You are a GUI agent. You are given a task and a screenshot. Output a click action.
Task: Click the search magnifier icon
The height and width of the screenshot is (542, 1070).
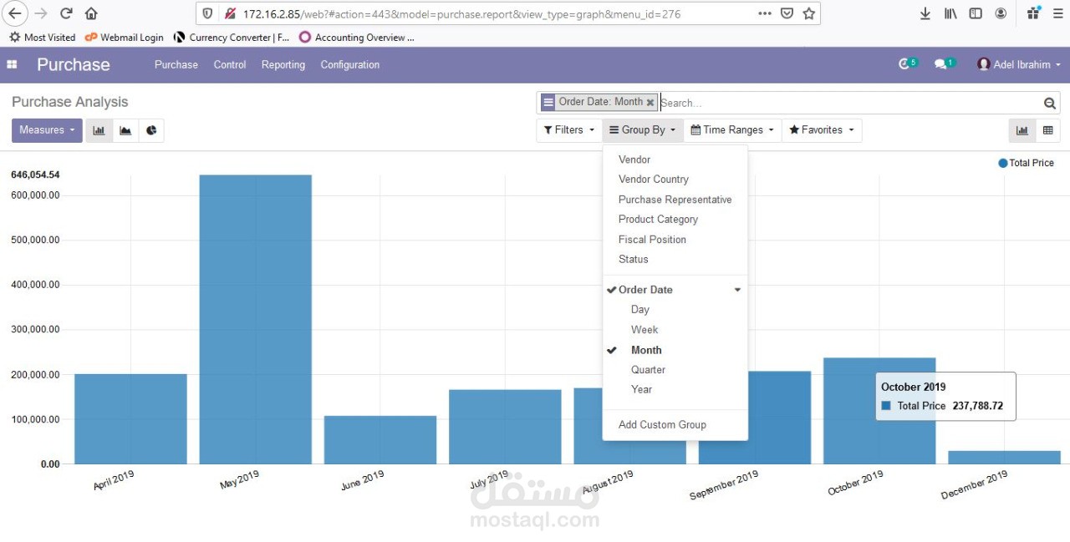tap(1049, 103)
